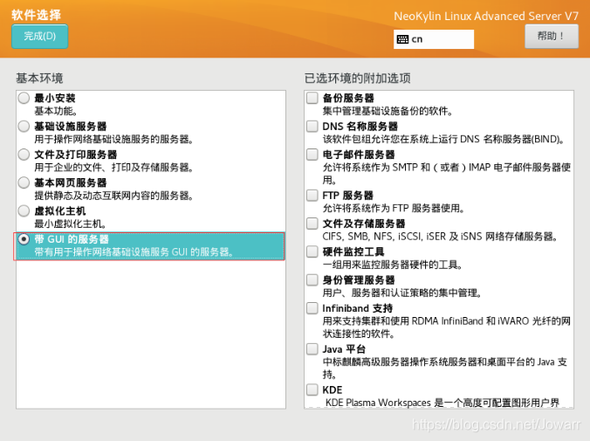This screenshot has width=590, height=441.
Task: Click text 集中管理基础设施备份的软件。
Action: [388, 111]
